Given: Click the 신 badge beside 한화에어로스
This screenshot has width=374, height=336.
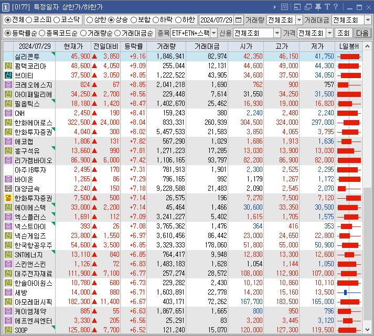Looking at the screenshot, I should [8, 123].
